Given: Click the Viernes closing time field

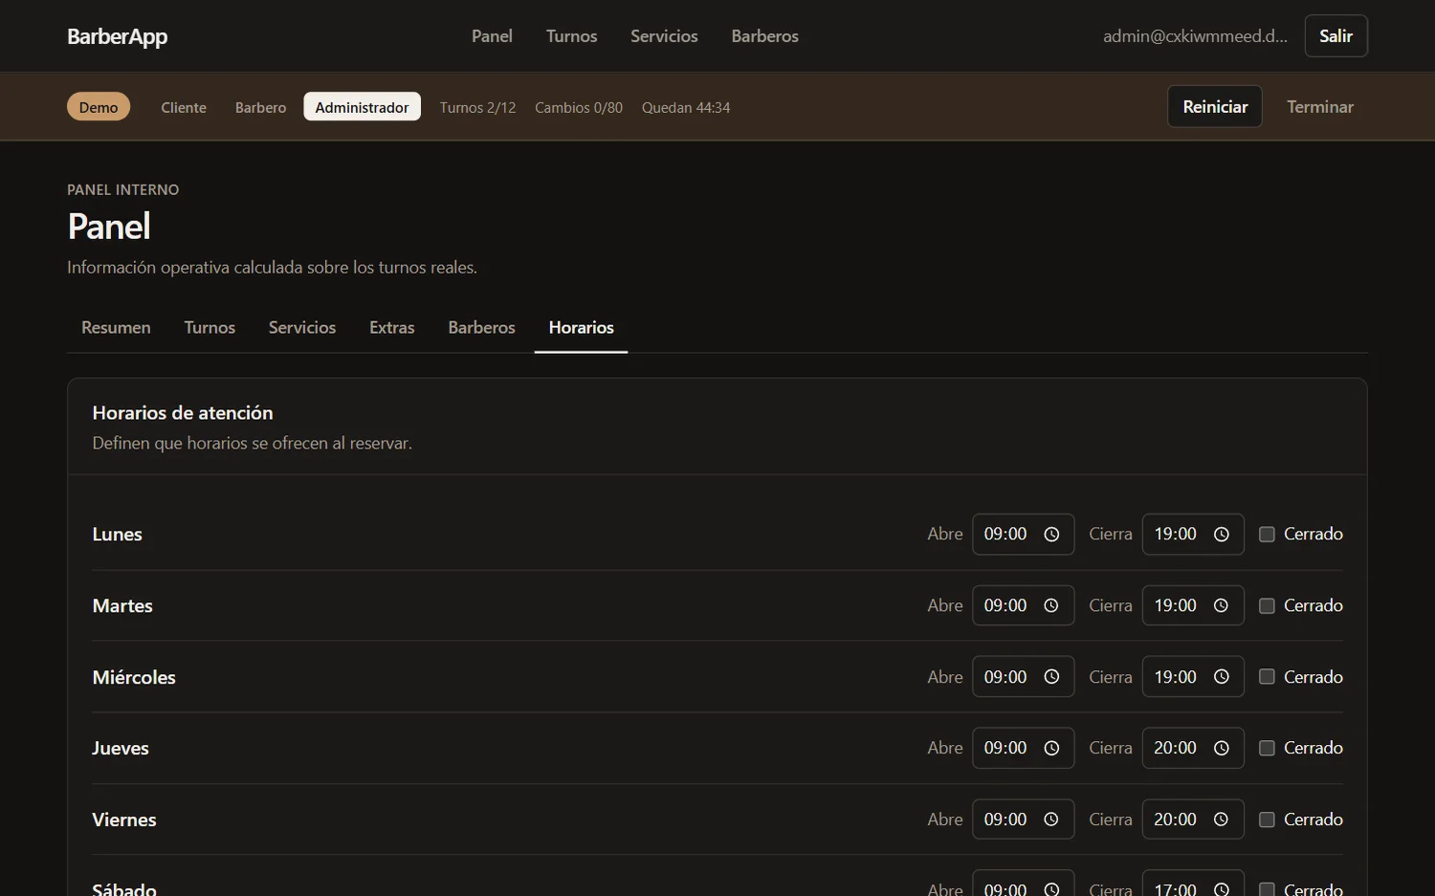Looking at the screenshot, I should coord(1193,820).
